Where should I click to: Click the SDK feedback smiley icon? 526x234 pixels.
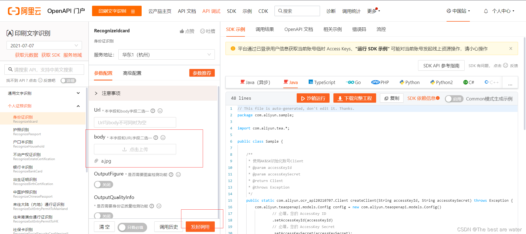[505, 65]
